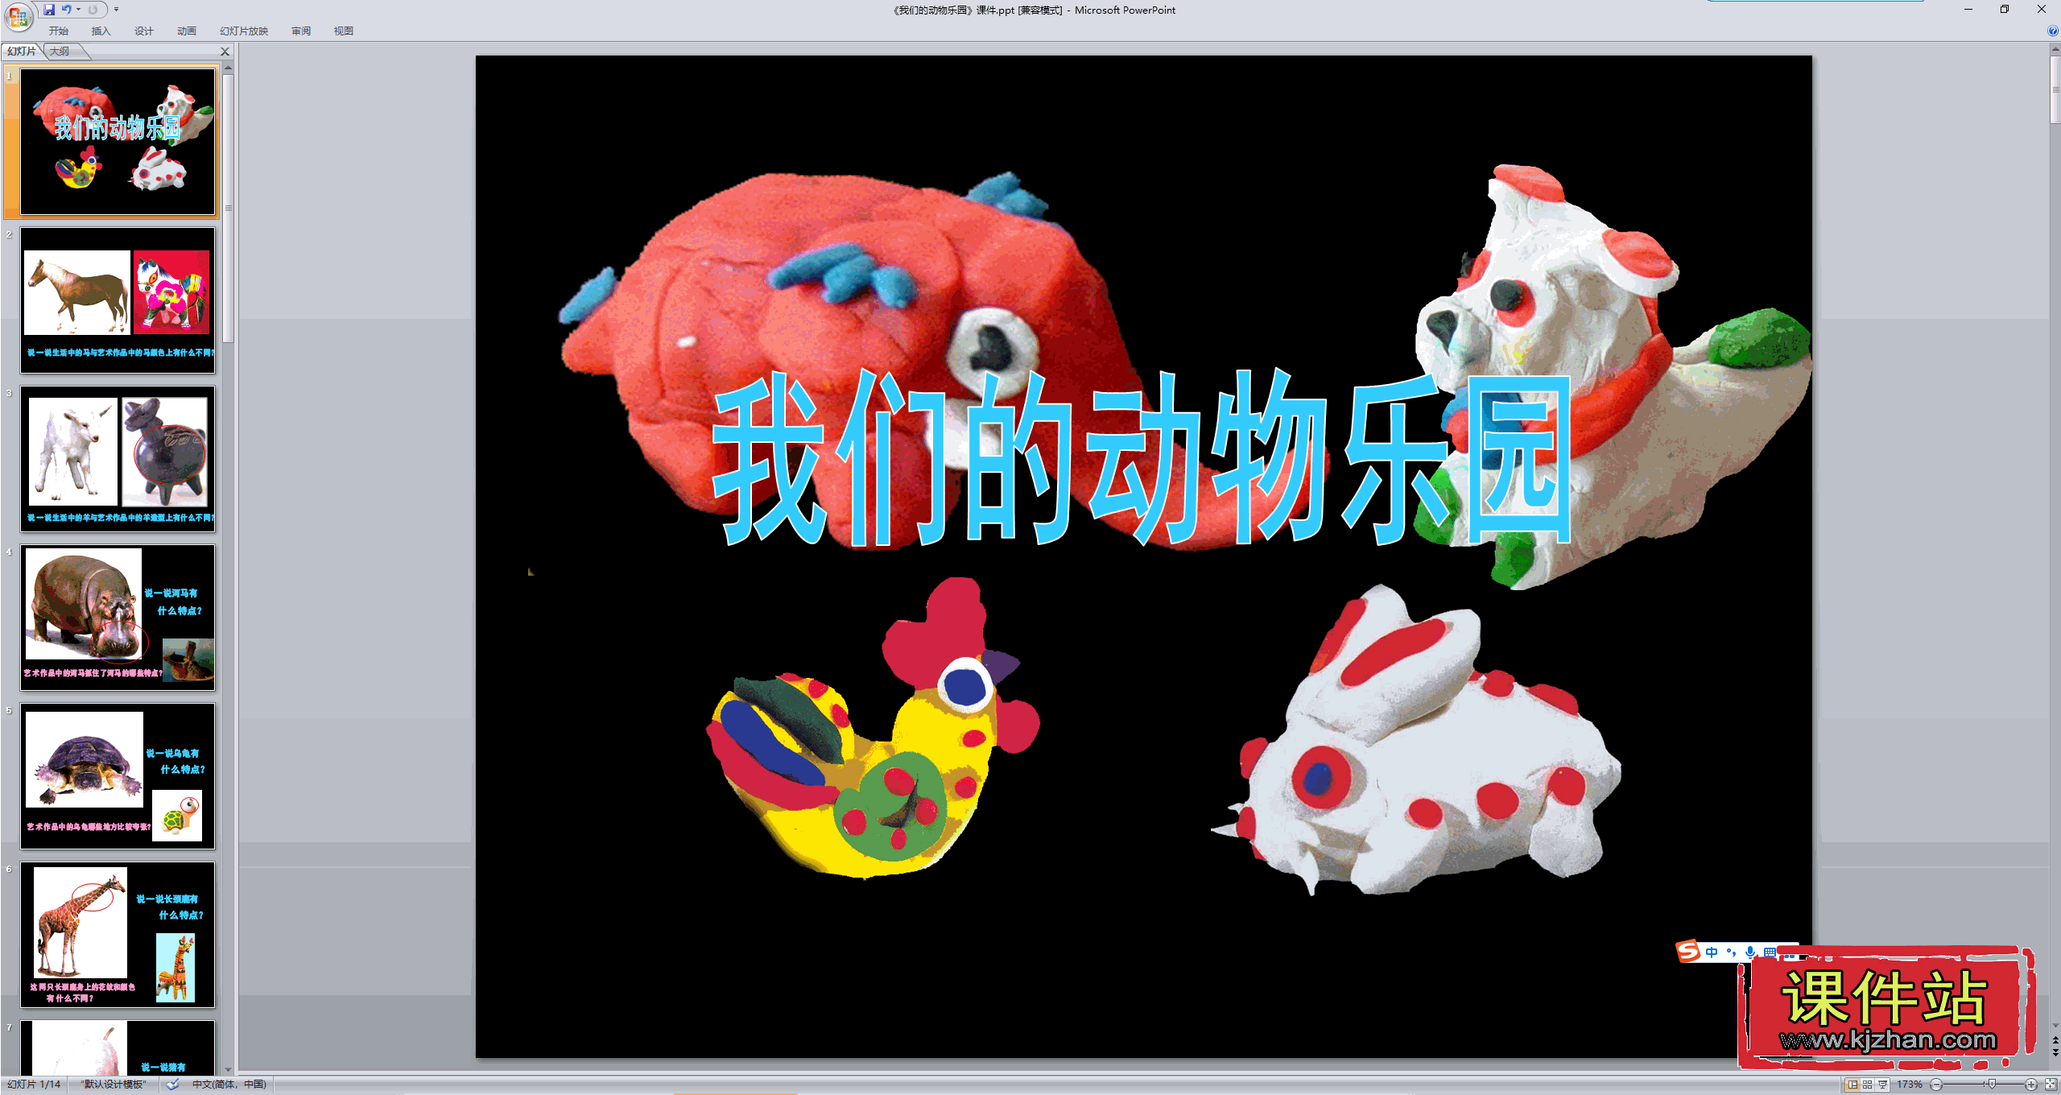The width and height of the screenshot is (2061, 1095).
Task: Undo the last action
Action: coord(67,10)
